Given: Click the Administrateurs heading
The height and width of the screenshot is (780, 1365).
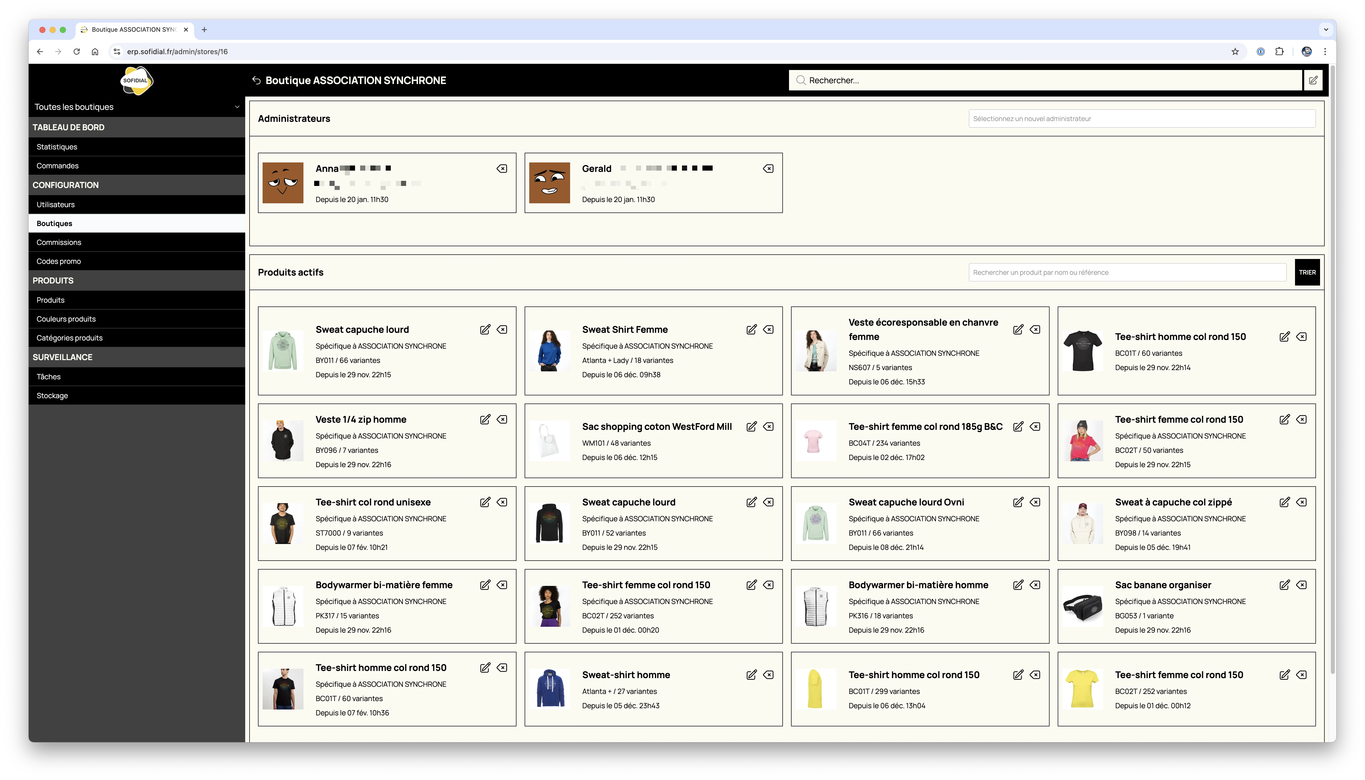Looking at the screenshot, I should tap(293, 119).
